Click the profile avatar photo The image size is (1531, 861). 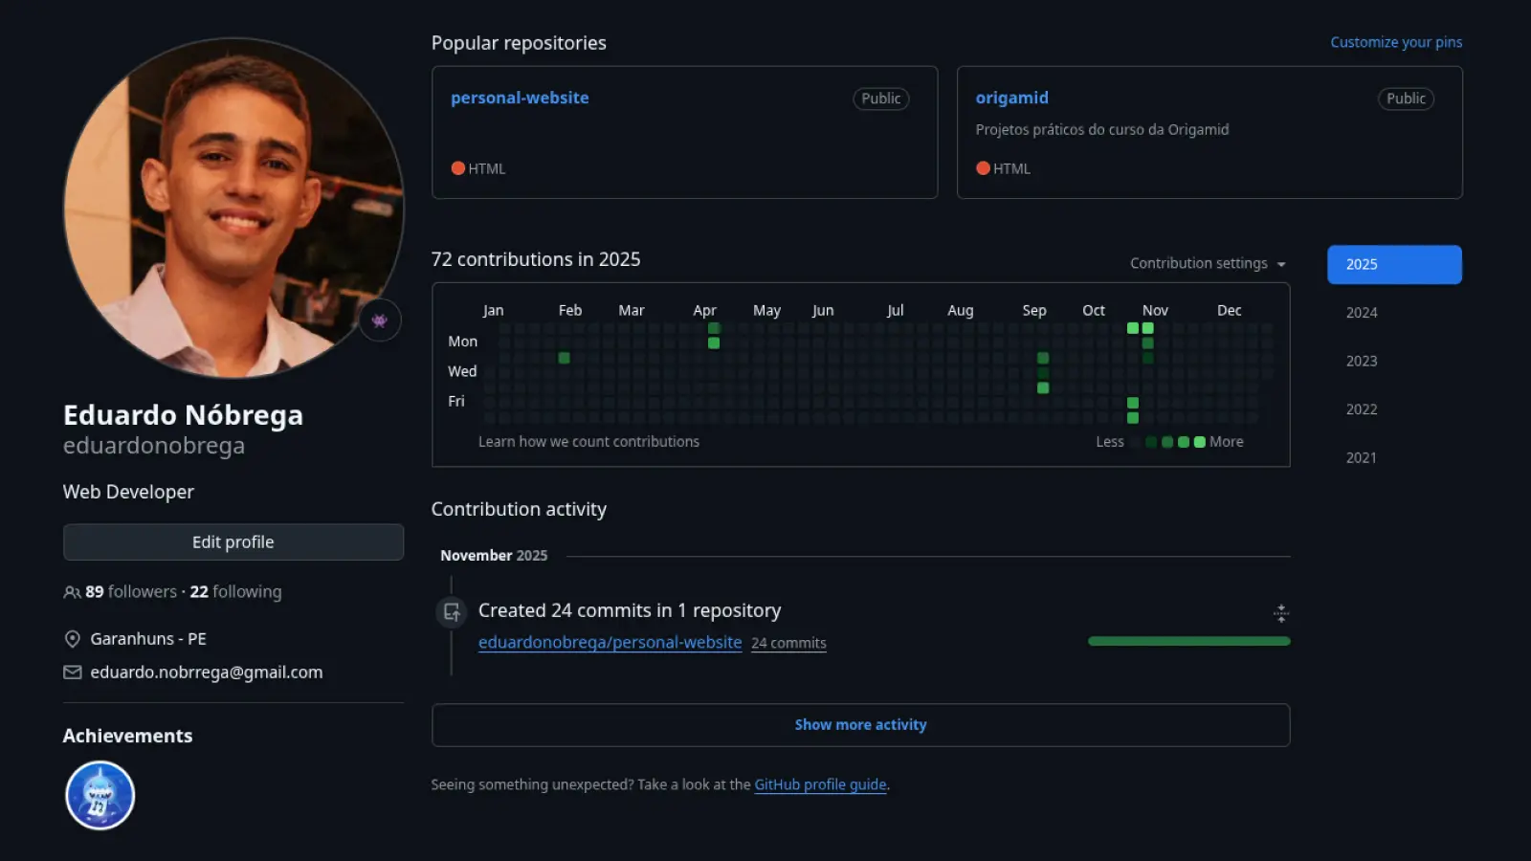[x=233, y=208]
